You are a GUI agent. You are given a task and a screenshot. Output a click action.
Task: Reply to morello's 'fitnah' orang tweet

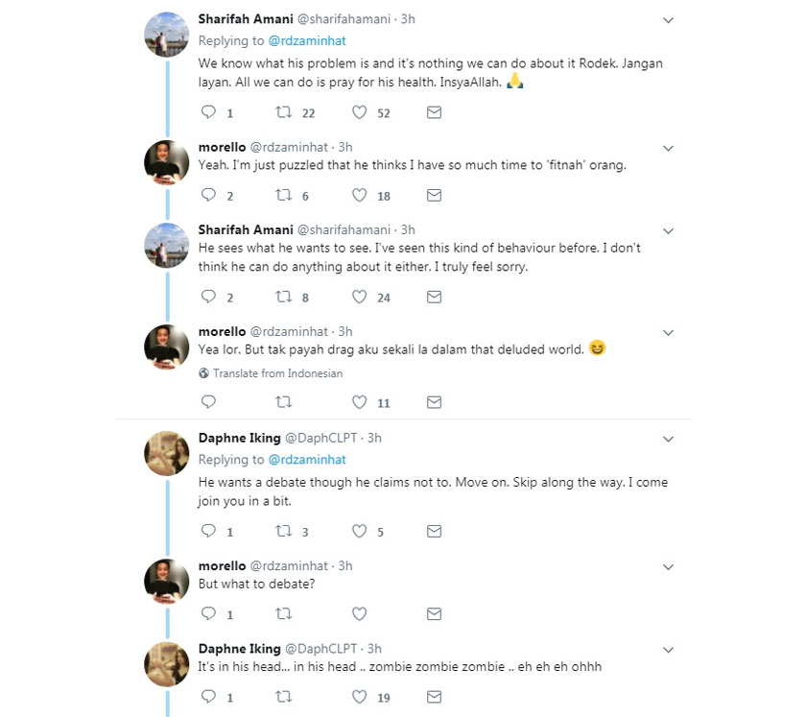[208, 196]
